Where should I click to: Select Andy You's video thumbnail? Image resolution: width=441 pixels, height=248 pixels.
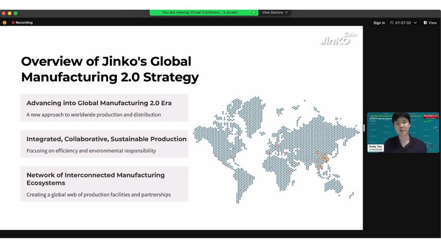tap(403, 133)
